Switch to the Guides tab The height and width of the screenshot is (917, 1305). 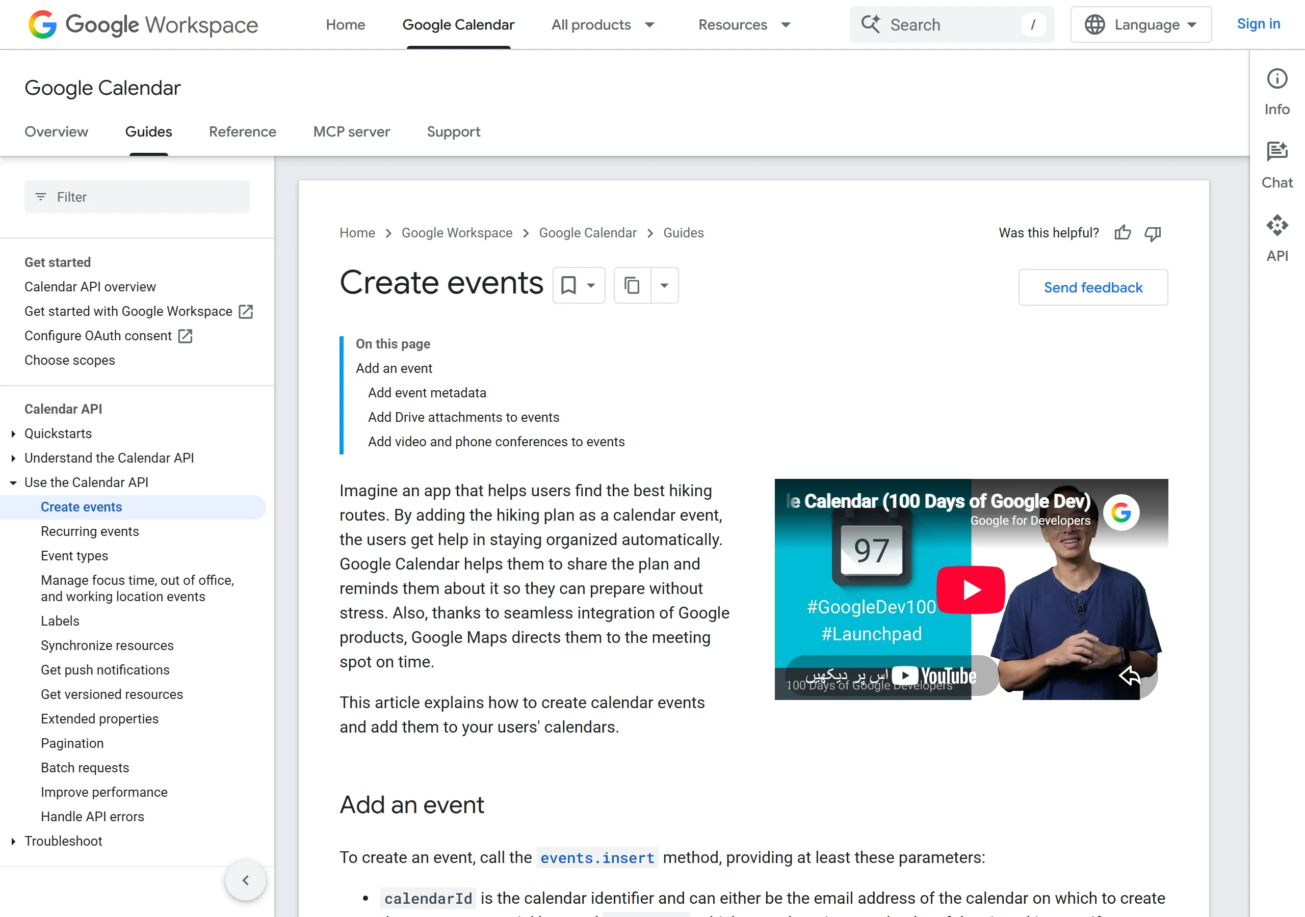148,132
